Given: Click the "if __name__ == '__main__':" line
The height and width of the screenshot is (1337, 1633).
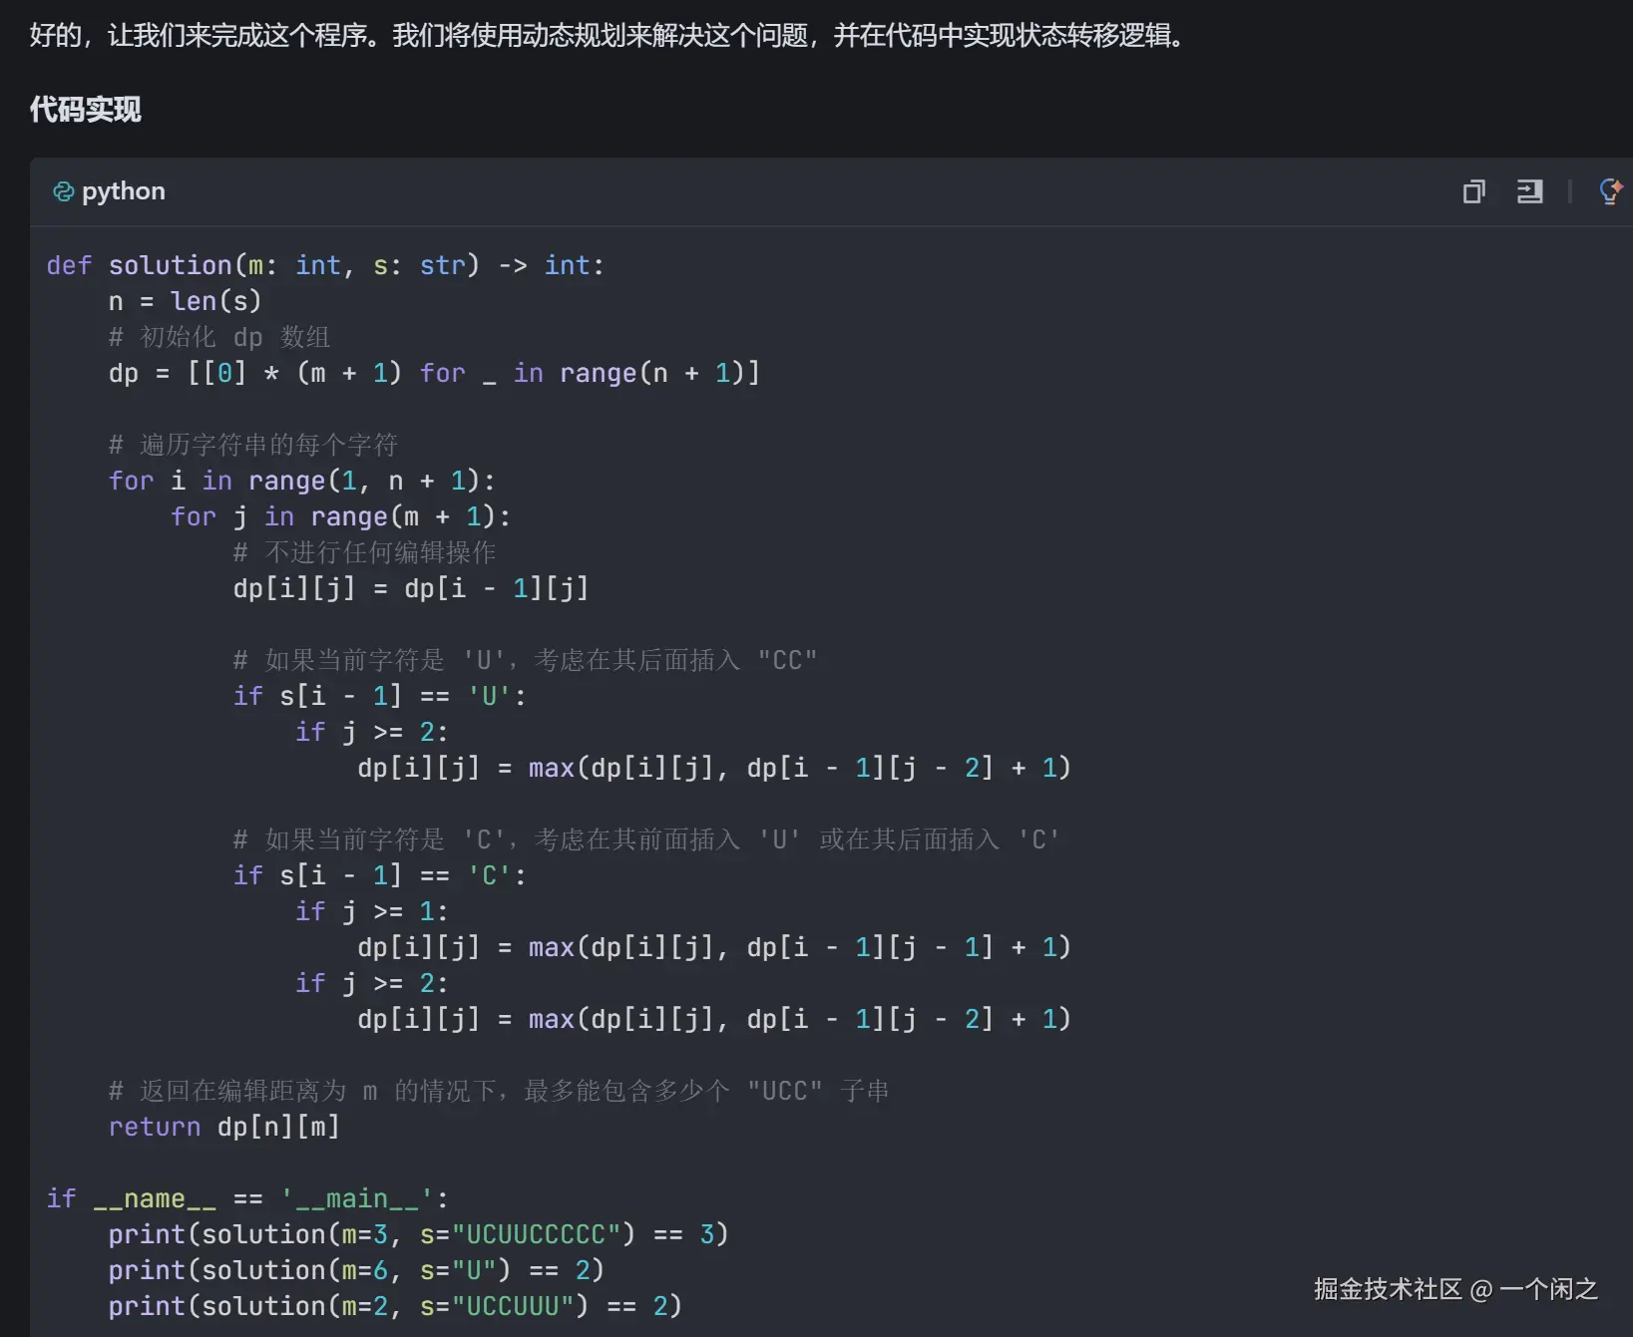Looking at the screenshot, I should (x=247, y=1198).
